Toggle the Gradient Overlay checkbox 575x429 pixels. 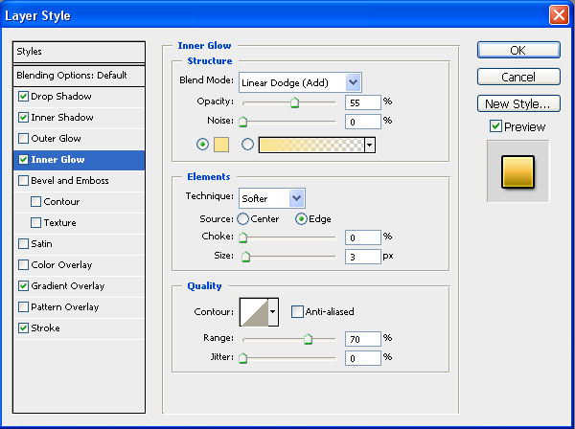pyautogui.click(x=23, y=285)
